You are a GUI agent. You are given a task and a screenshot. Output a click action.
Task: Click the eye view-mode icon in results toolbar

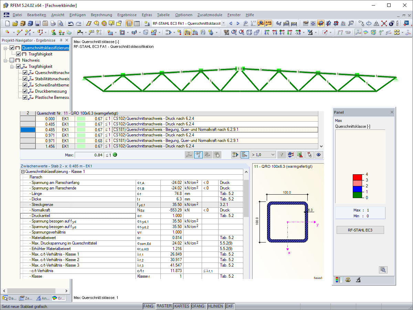tap(319, 155)
